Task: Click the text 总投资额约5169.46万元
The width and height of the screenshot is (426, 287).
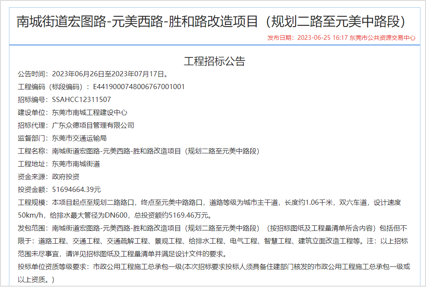Action: tap(172, 215)
